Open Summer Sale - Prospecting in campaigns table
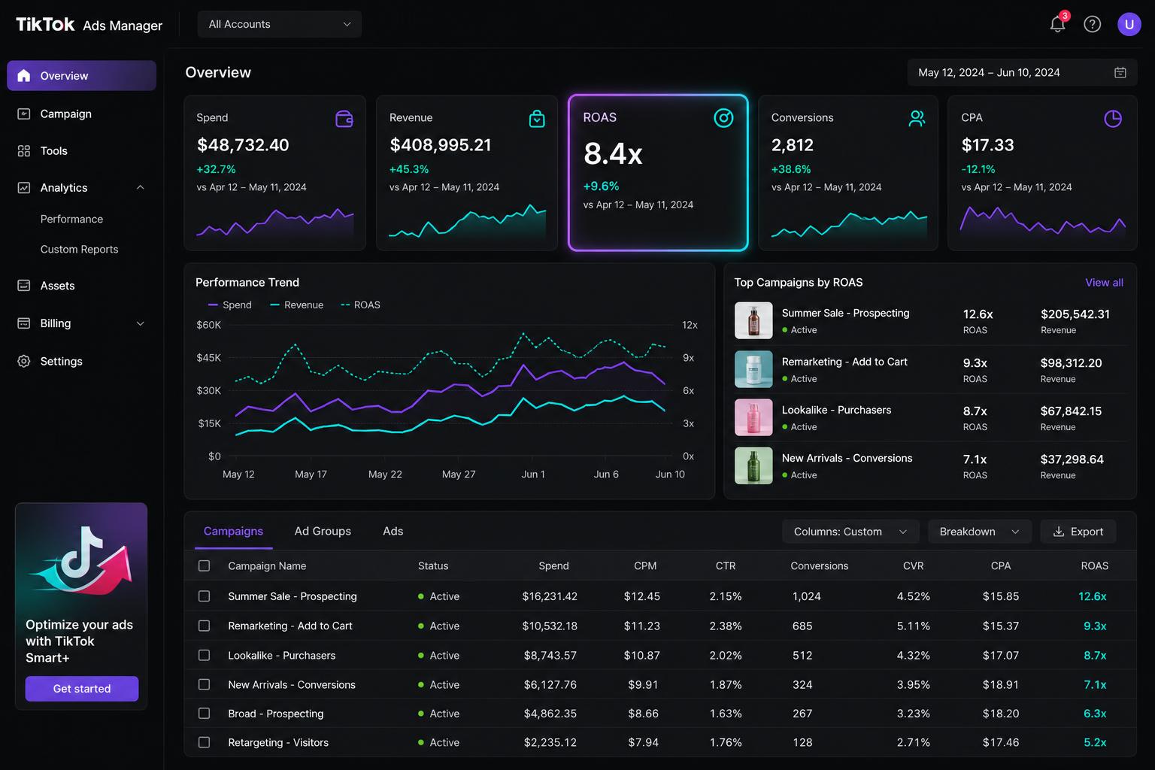 pos(293,596)
